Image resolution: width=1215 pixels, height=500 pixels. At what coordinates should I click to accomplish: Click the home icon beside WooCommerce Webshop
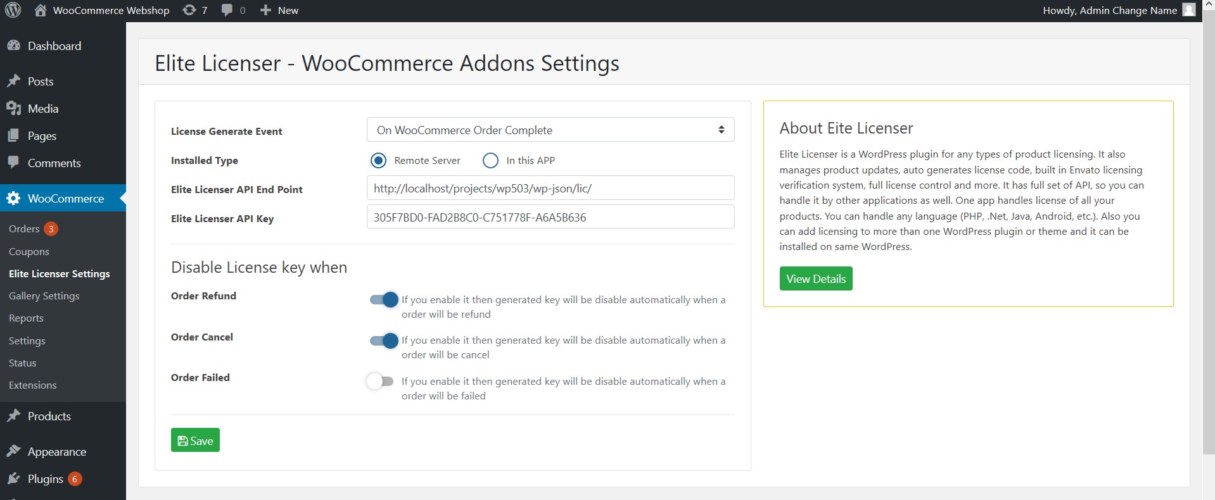pyautogui.click(x=41, y=10)
